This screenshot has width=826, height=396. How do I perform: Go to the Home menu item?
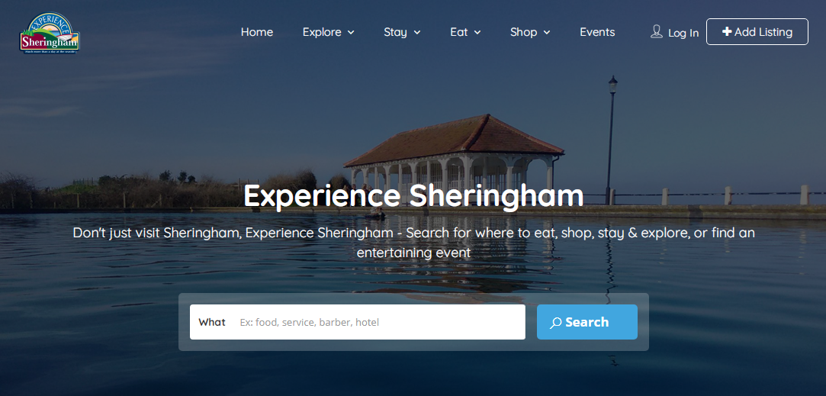pos(257,32)
